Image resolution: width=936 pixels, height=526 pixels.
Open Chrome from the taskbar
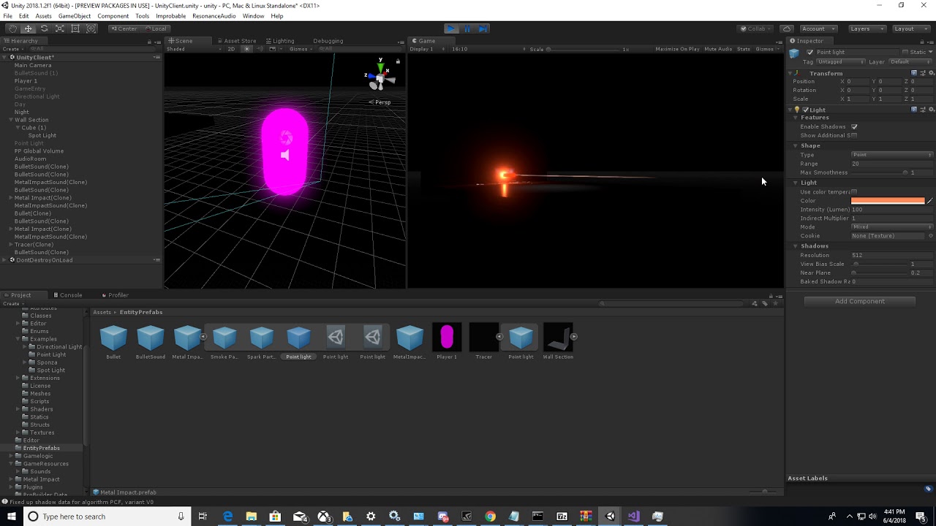490,517
